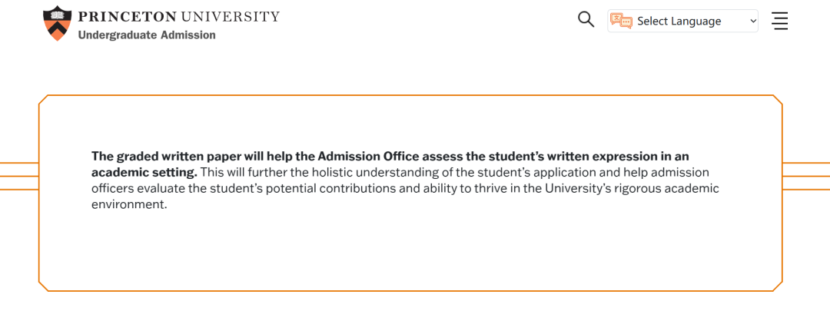Click the Princeton shield logo
This screenshot has height=321, width=830.
(57, 23)
